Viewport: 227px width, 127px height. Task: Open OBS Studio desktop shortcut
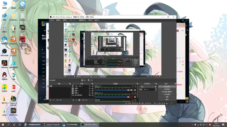(x=5, y=52)
